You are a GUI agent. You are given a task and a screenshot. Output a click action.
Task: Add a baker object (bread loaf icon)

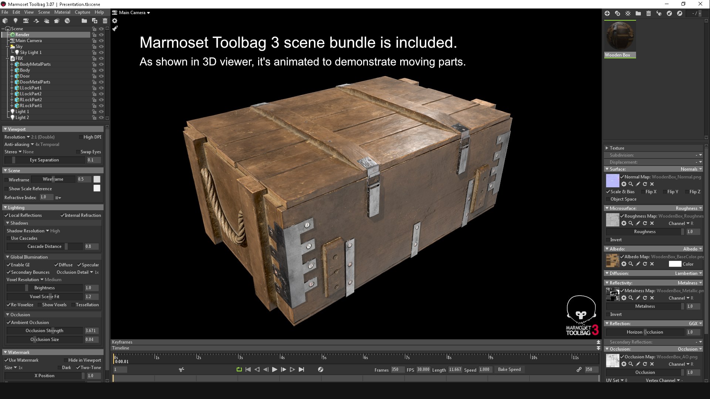pyautogui.click(x=57, y=21)
